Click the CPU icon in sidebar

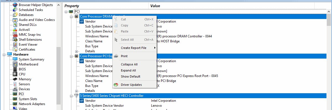[15, 74]
